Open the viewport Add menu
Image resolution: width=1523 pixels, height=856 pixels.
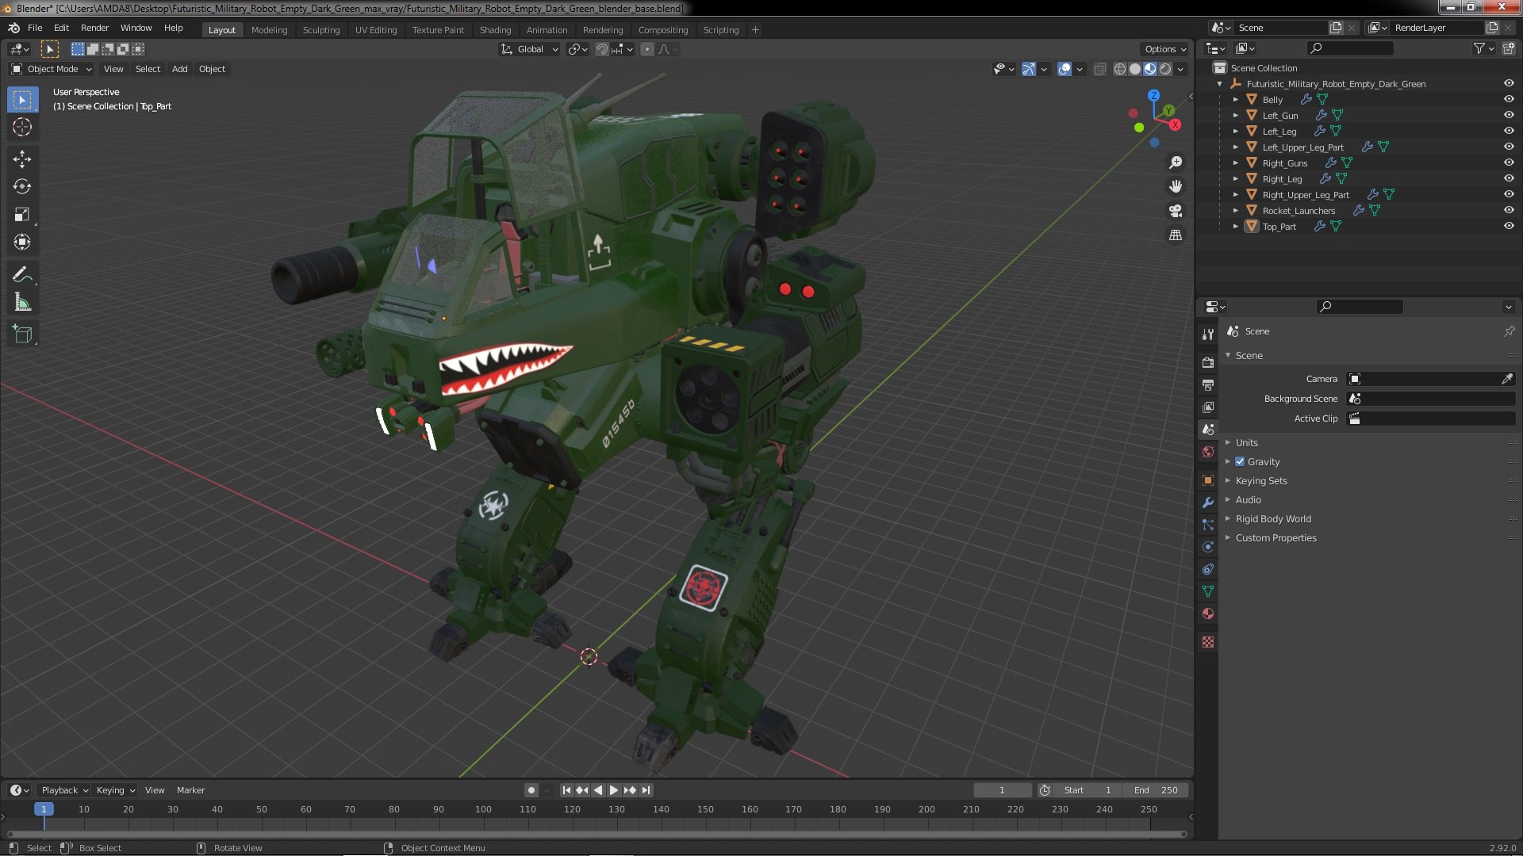click(180, 69)
